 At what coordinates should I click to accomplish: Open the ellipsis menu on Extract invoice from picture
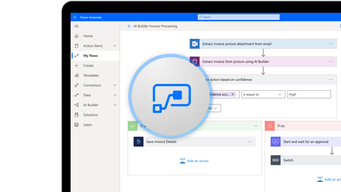331,62
